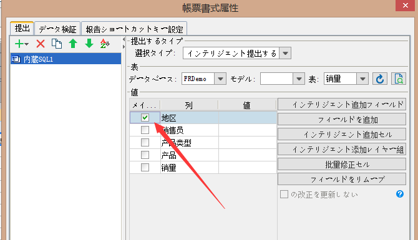Screen dimensions: 418x240
Task: Click the 产品 column cell
Action: 190,155
